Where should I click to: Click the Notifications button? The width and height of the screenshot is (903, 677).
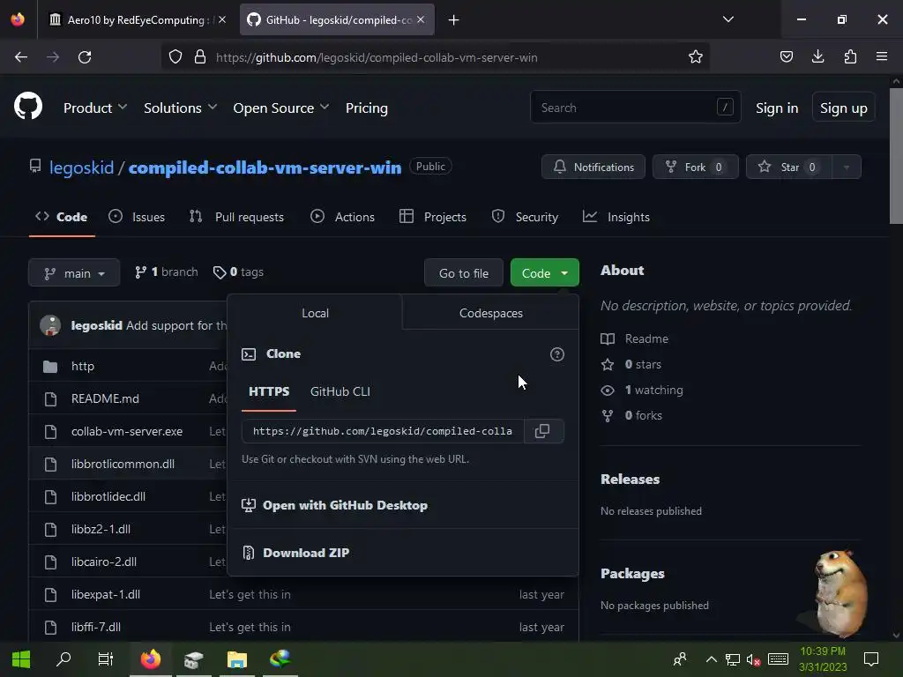(593, 167)
